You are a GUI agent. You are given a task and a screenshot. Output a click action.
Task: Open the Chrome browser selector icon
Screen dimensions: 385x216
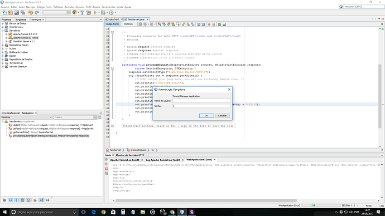coord(75,12)
